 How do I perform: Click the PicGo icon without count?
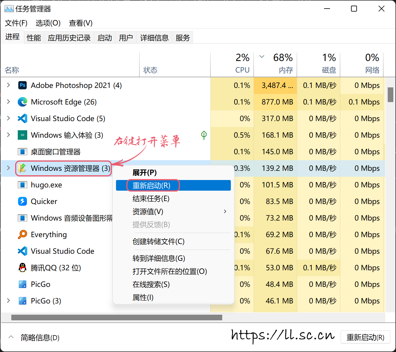coord(22,284)
